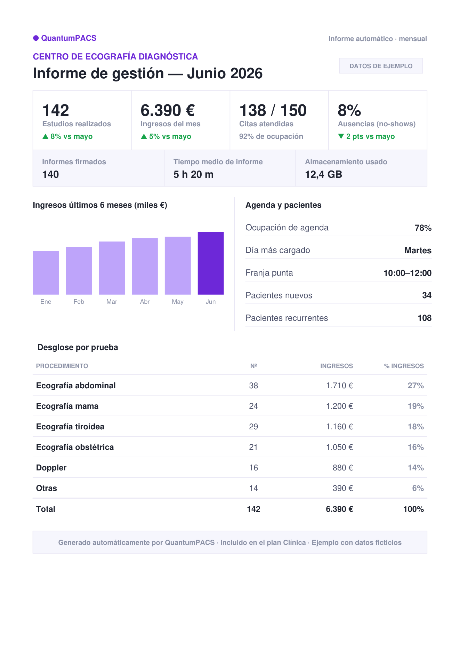This screenshot has width=460, height=651.
Task: Click the '1.050 €' income cell
Action: [340, 447]
